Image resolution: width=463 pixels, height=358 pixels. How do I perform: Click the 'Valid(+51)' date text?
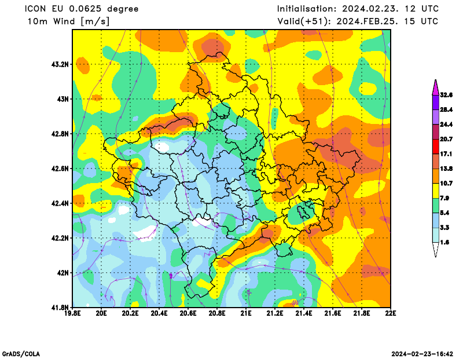click(x=358, y=21)
